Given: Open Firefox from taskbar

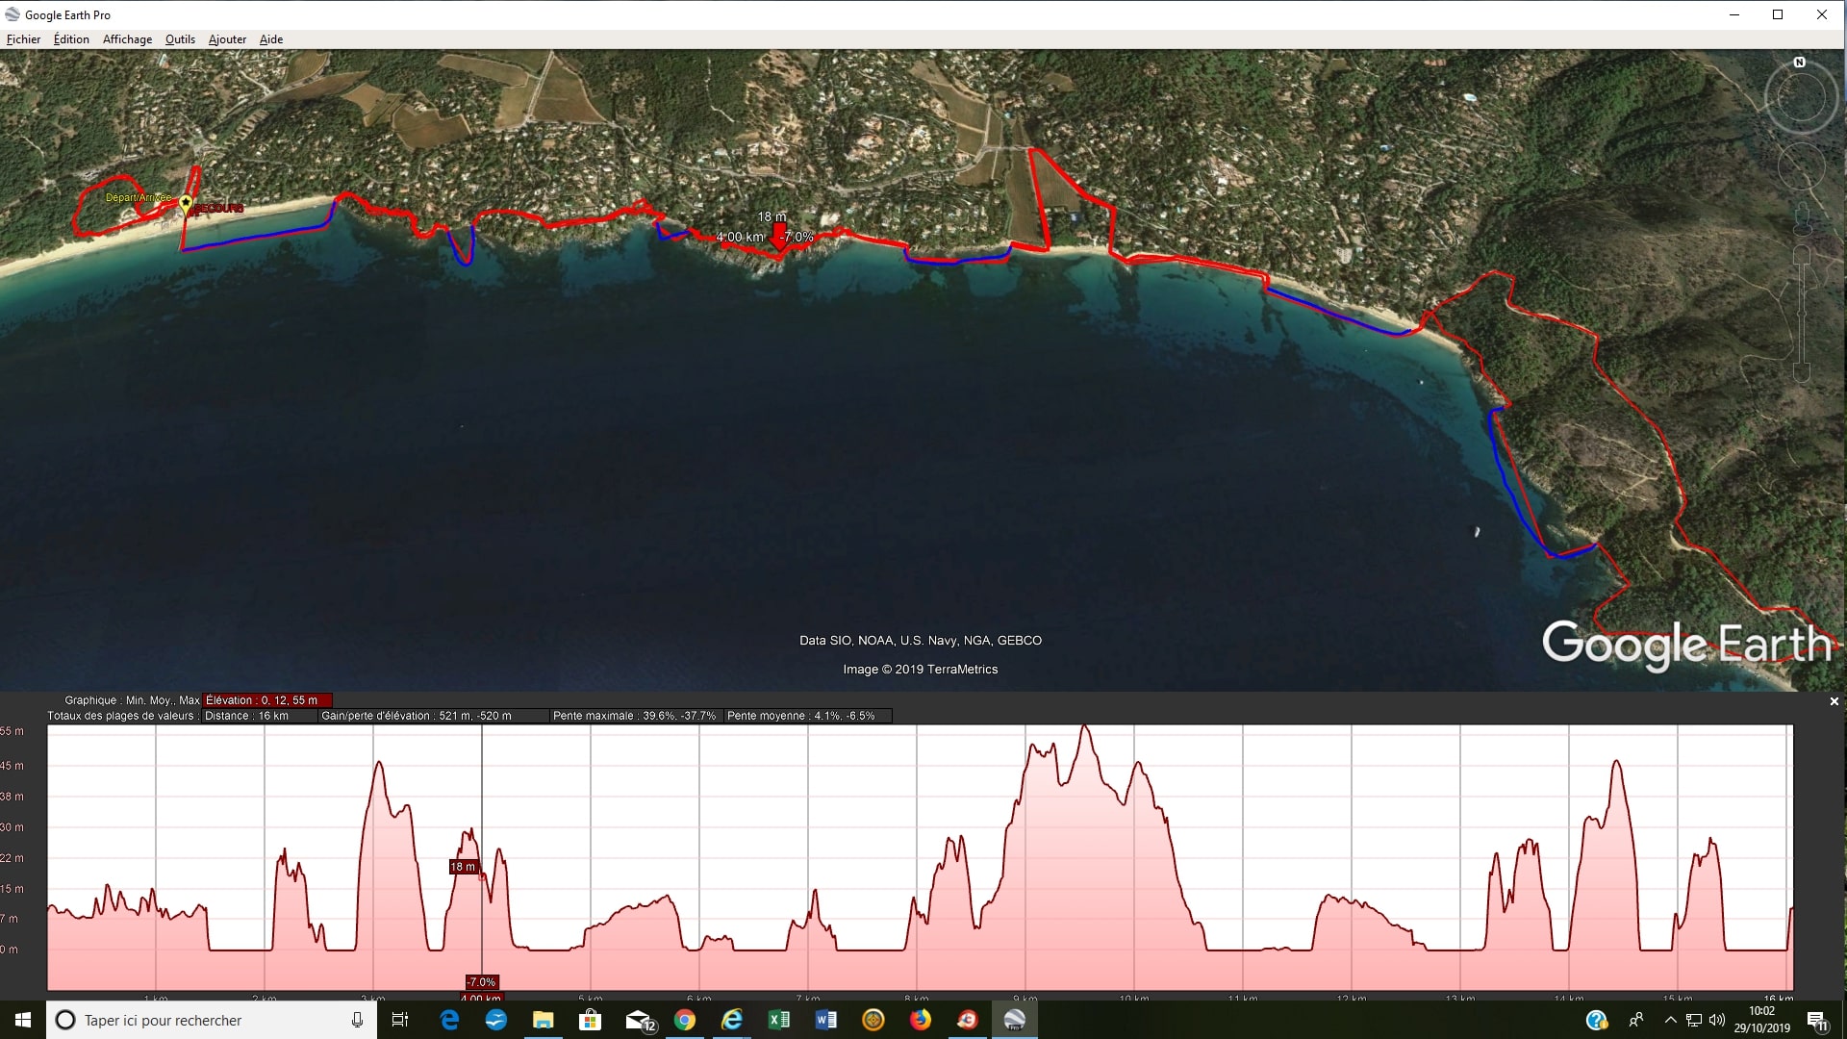Looking at the screenshot, I should (x=921, y=1020).
